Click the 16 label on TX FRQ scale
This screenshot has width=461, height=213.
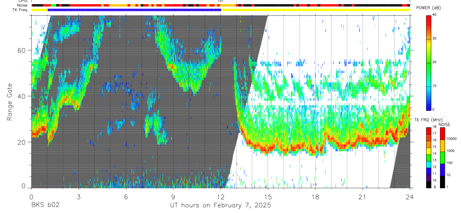tap(435, 140)
